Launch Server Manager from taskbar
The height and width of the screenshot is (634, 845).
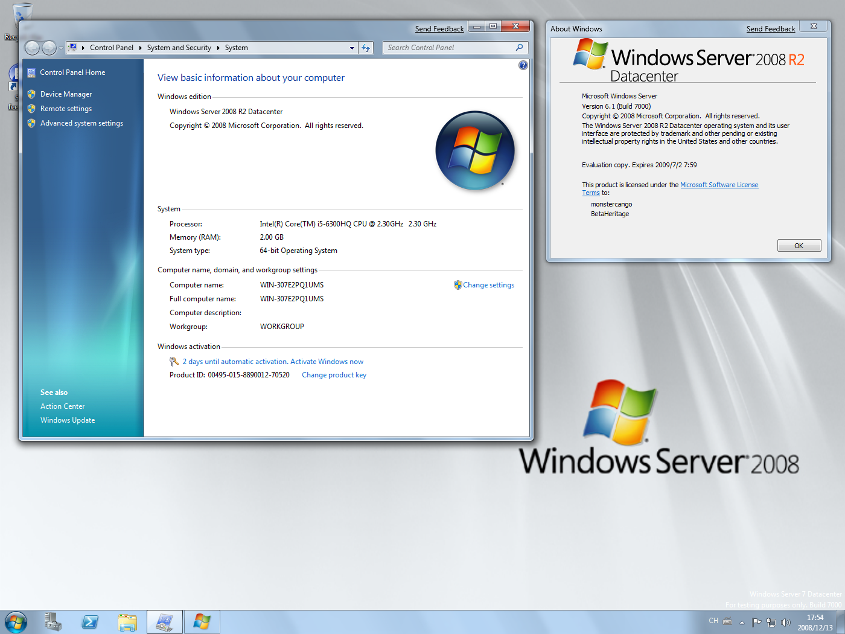53,622
